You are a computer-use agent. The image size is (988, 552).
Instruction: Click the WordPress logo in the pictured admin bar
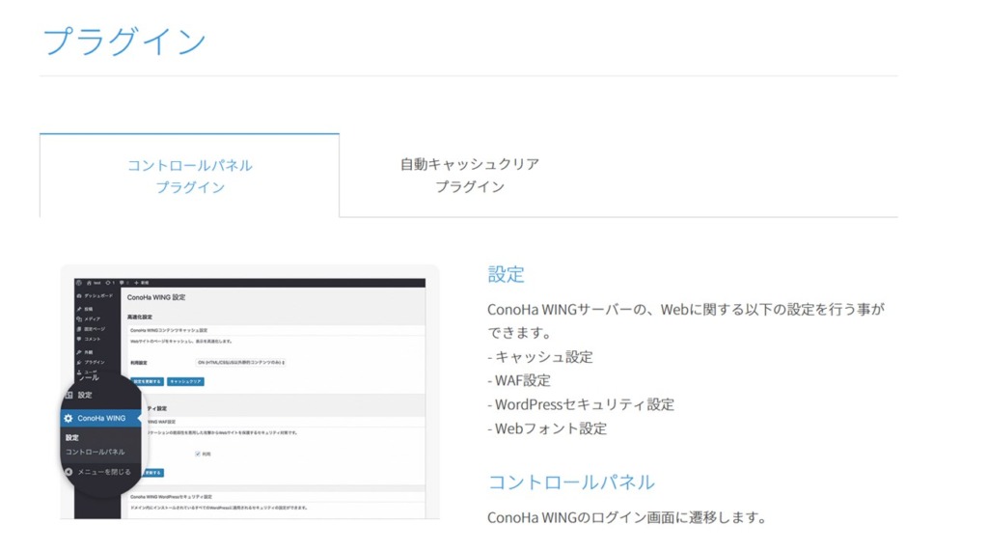79,283
